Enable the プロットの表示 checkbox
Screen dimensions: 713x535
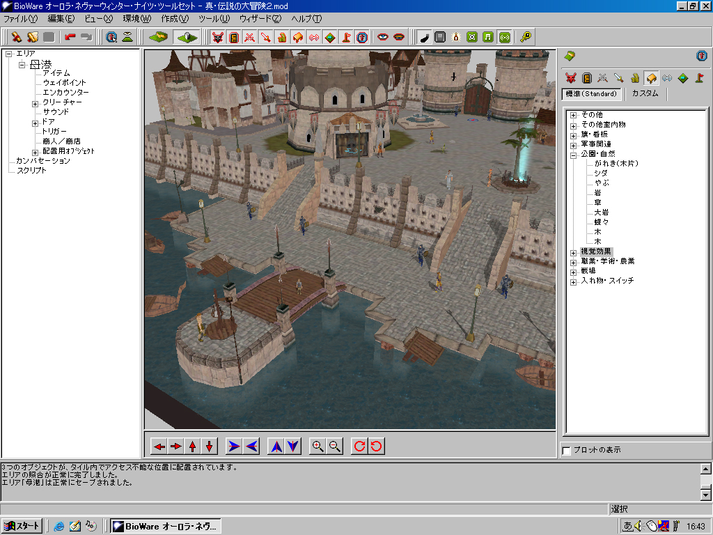tap(566, 451)
